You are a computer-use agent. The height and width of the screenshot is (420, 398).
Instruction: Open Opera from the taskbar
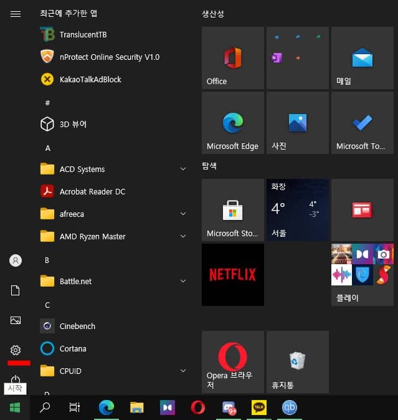tap(198, 408)
